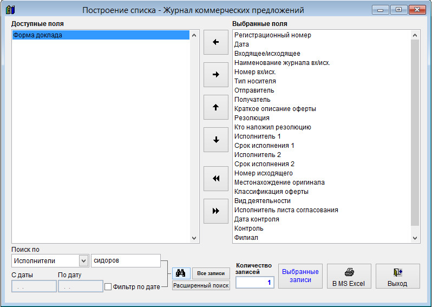Screen dimensions: 432x307
Task: Click the application icon in title bar
Action: point(10,10)
